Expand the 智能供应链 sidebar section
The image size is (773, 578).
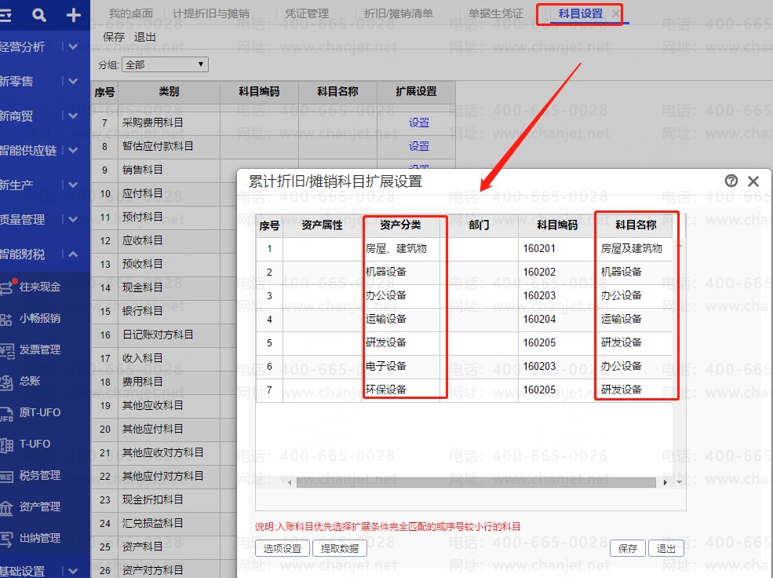point(73,150)
